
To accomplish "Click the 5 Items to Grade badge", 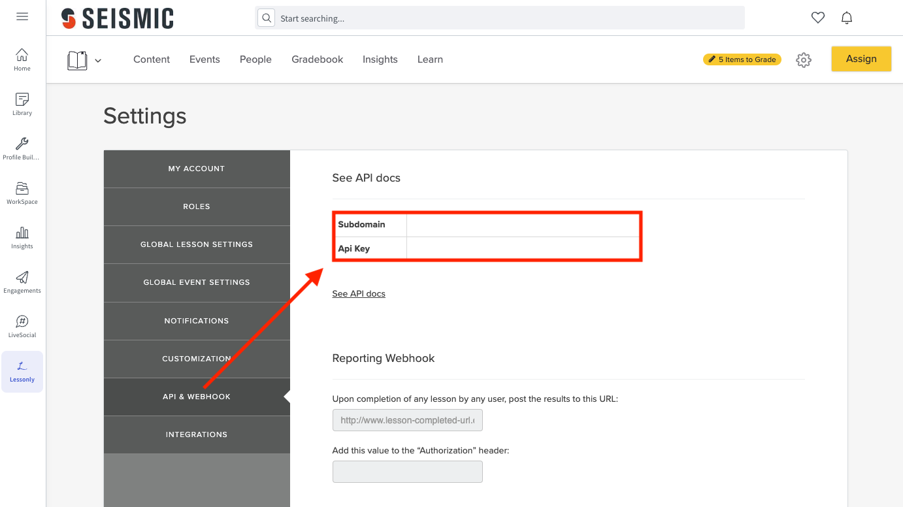I will pyautogui.click(x=742, y=59).
